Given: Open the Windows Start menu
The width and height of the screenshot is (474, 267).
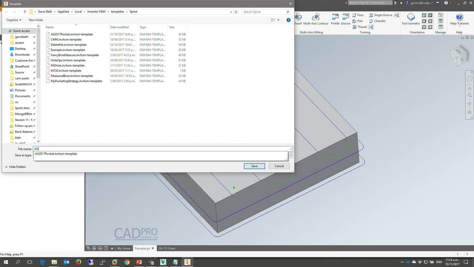Looking at the screenshot, I should click(6, 262).
